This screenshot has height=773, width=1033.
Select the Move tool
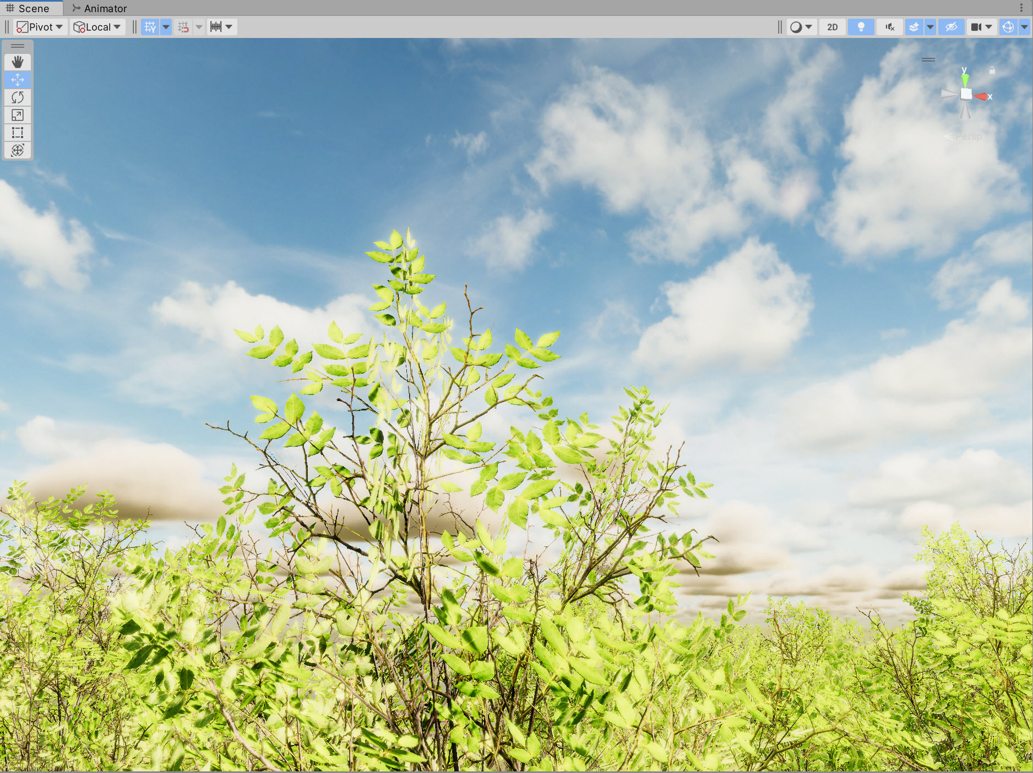(x=18, y=80)
